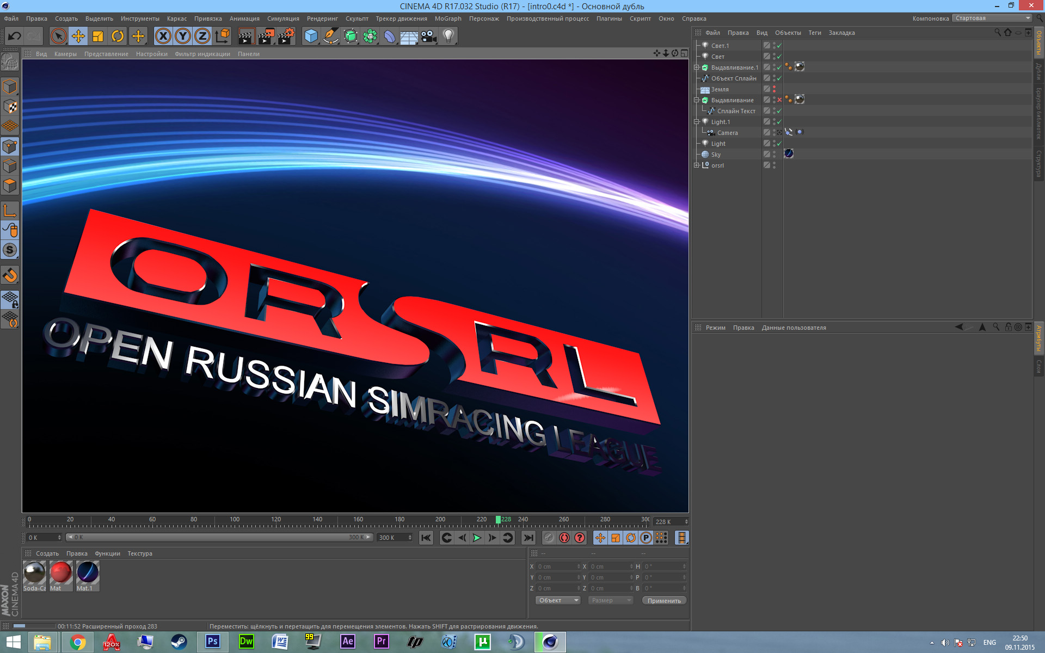Open the Объект coordinate mode dropdown

[558, 600]
